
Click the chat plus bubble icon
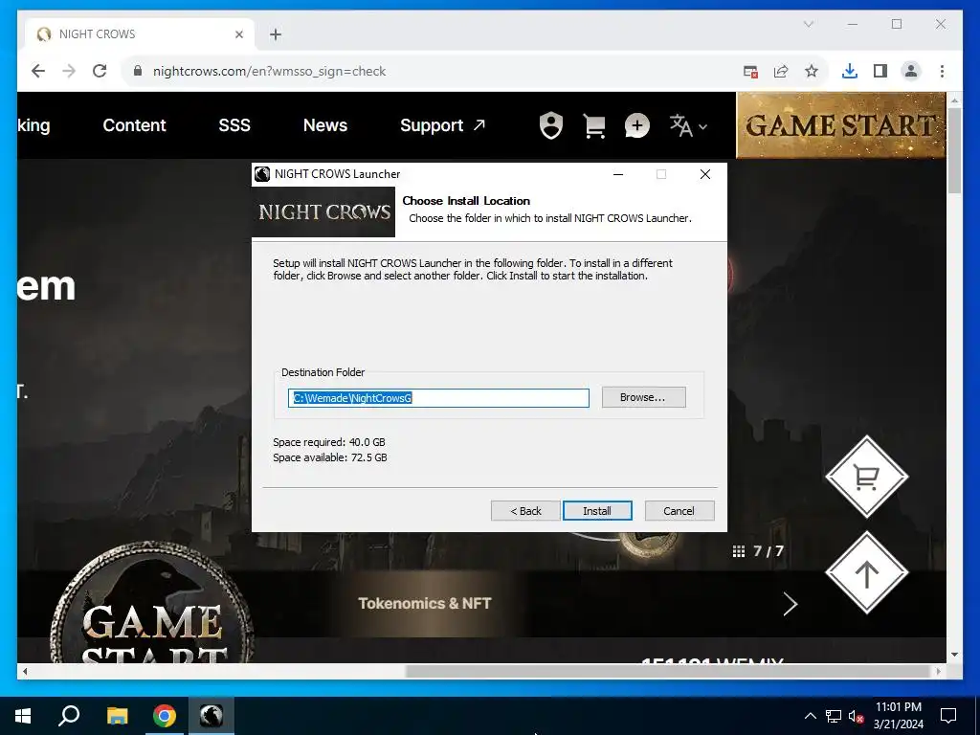coord(636,125)
